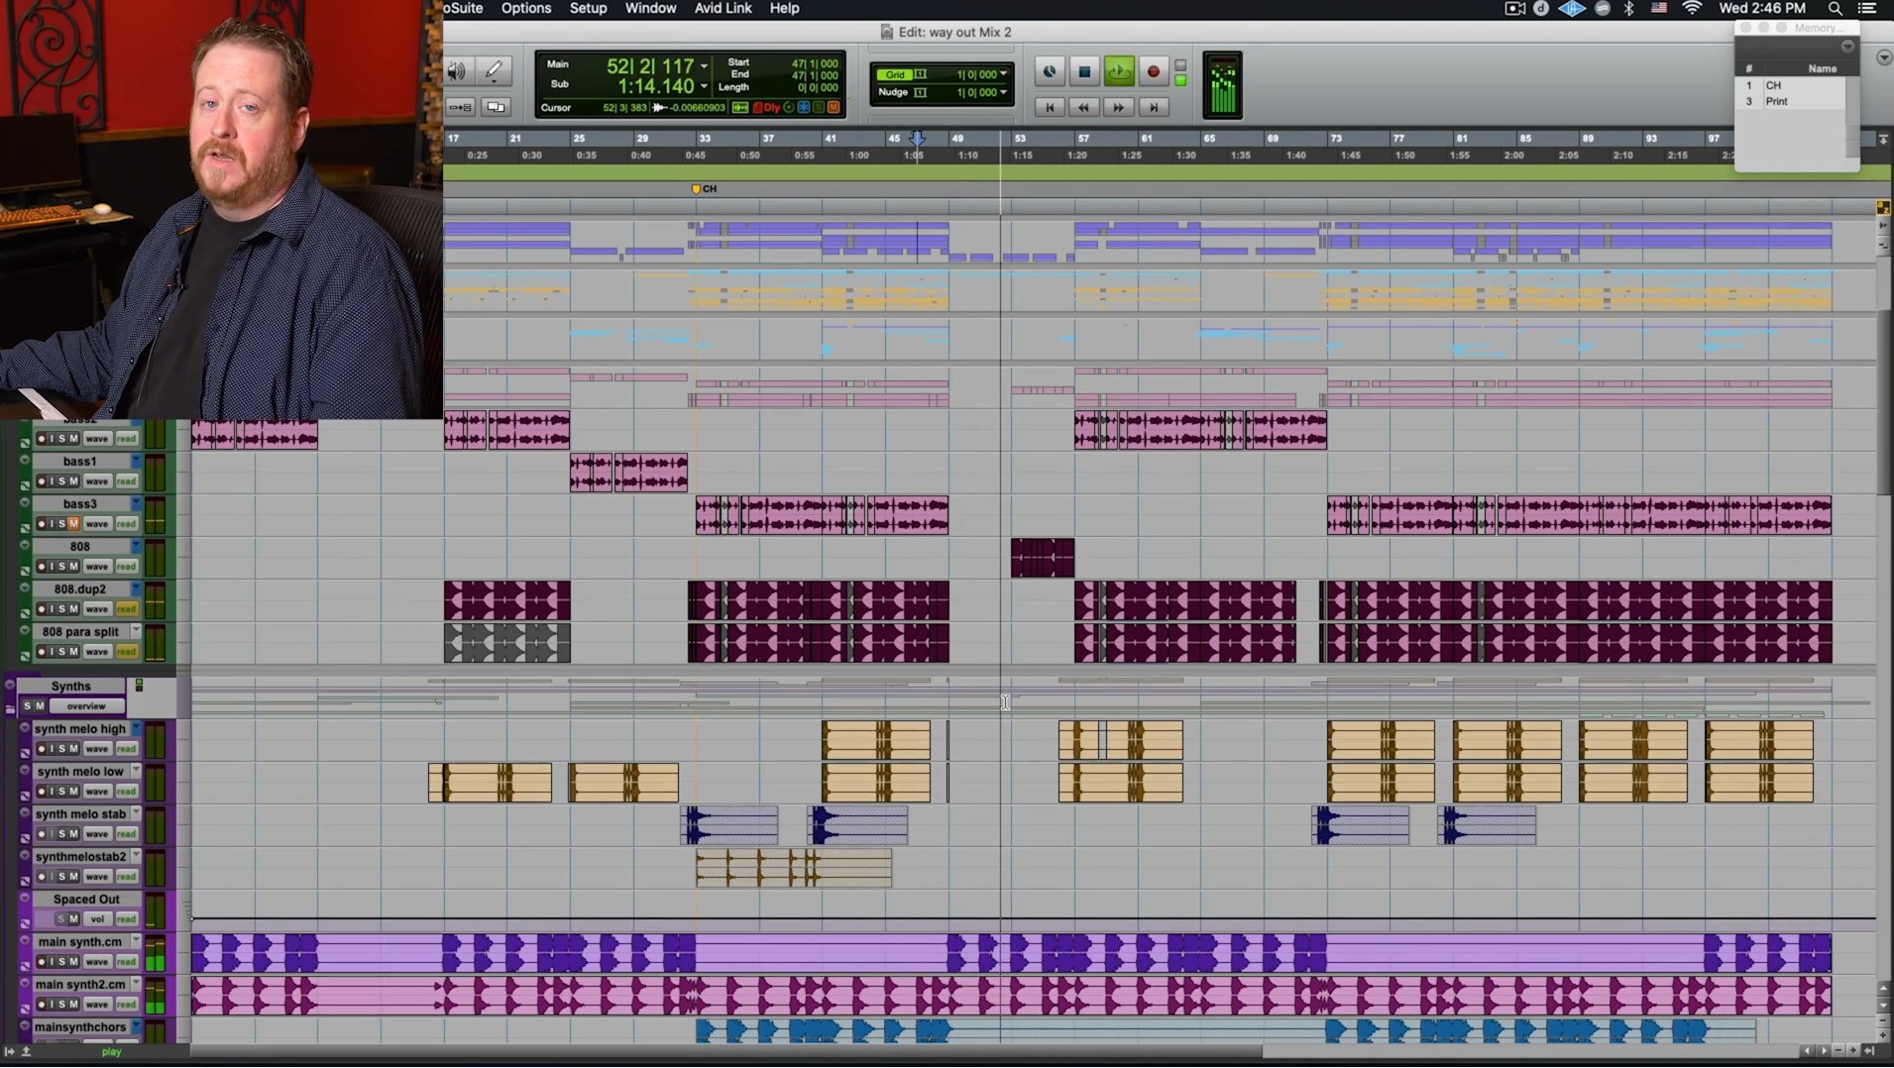Open the Help menu

coord(784,8)
